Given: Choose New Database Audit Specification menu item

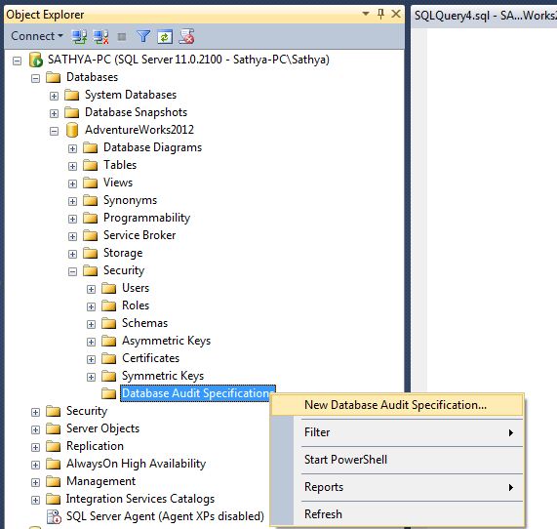Looking at the screenshot, I should pyautogui.click(x=397, y=405).
